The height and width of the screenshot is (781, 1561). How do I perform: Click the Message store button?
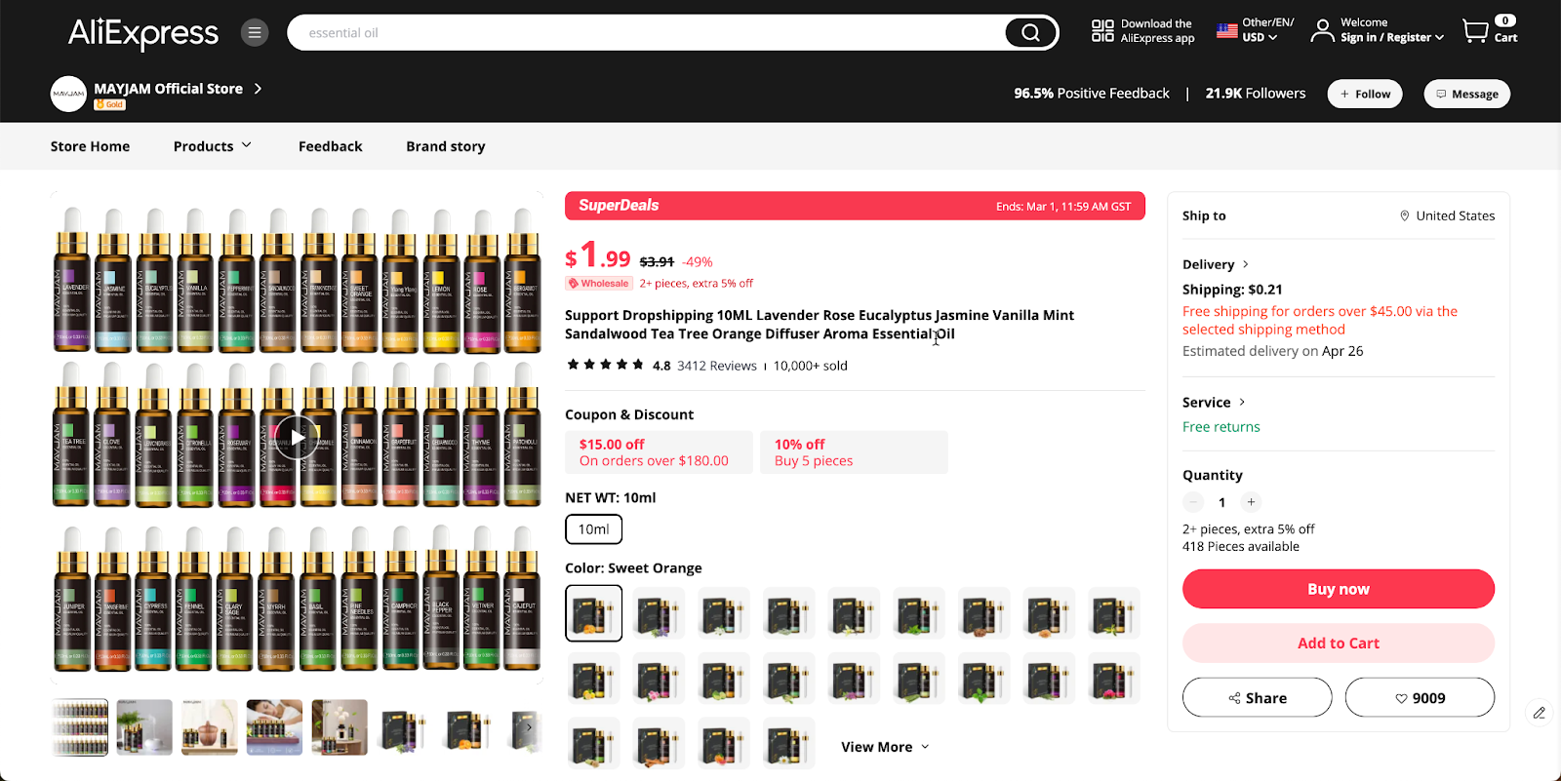(x=1467, y=94)
